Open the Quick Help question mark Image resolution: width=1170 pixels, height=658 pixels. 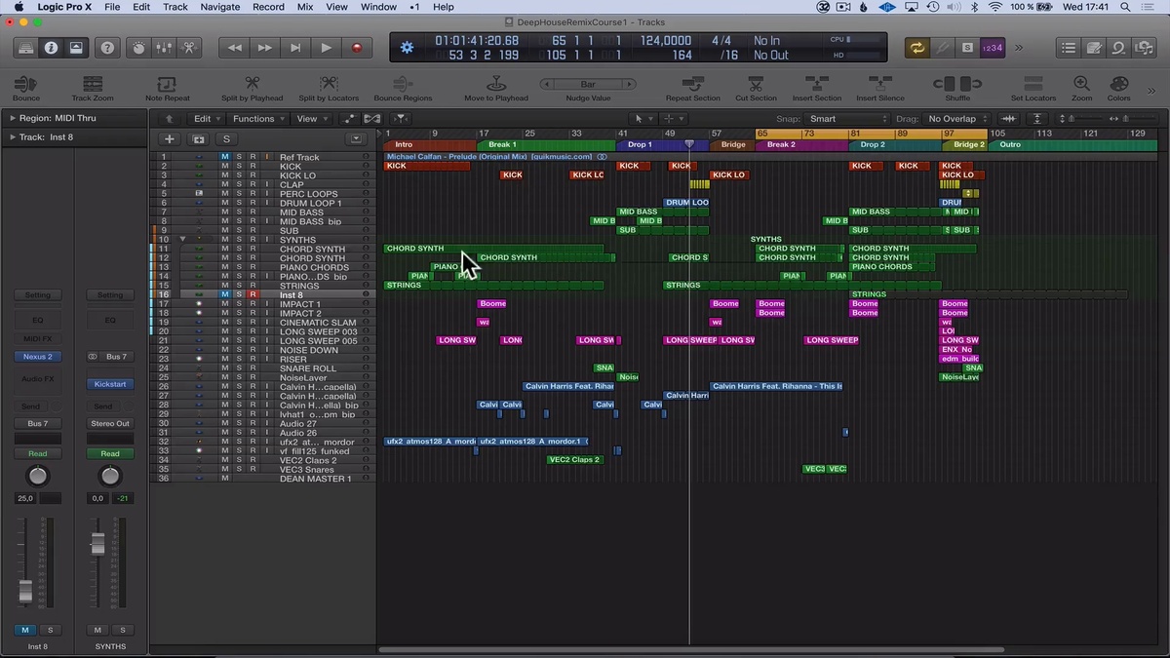tap(107, 48)
